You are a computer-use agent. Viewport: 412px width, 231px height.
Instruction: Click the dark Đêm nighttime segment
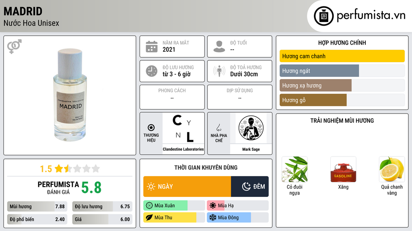(250, 186)
